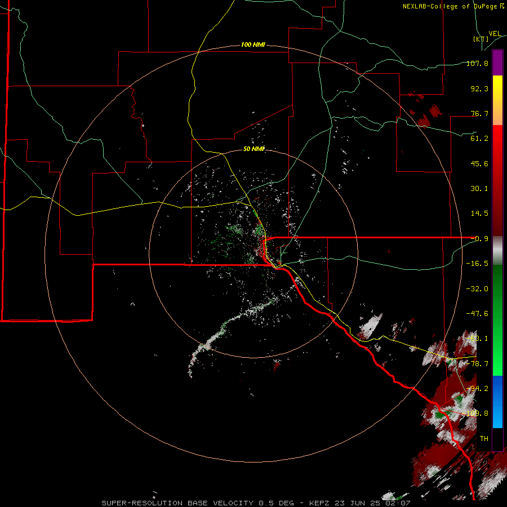This screenshot has width=507, height=507.
Task: Click the NEXLAB-College of DuPage credit text
Action: click(x=453, y=6)
